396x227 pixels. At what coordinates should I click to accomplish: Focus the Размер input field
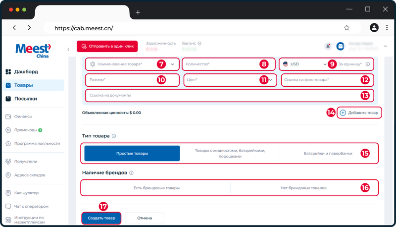[132, 80]
